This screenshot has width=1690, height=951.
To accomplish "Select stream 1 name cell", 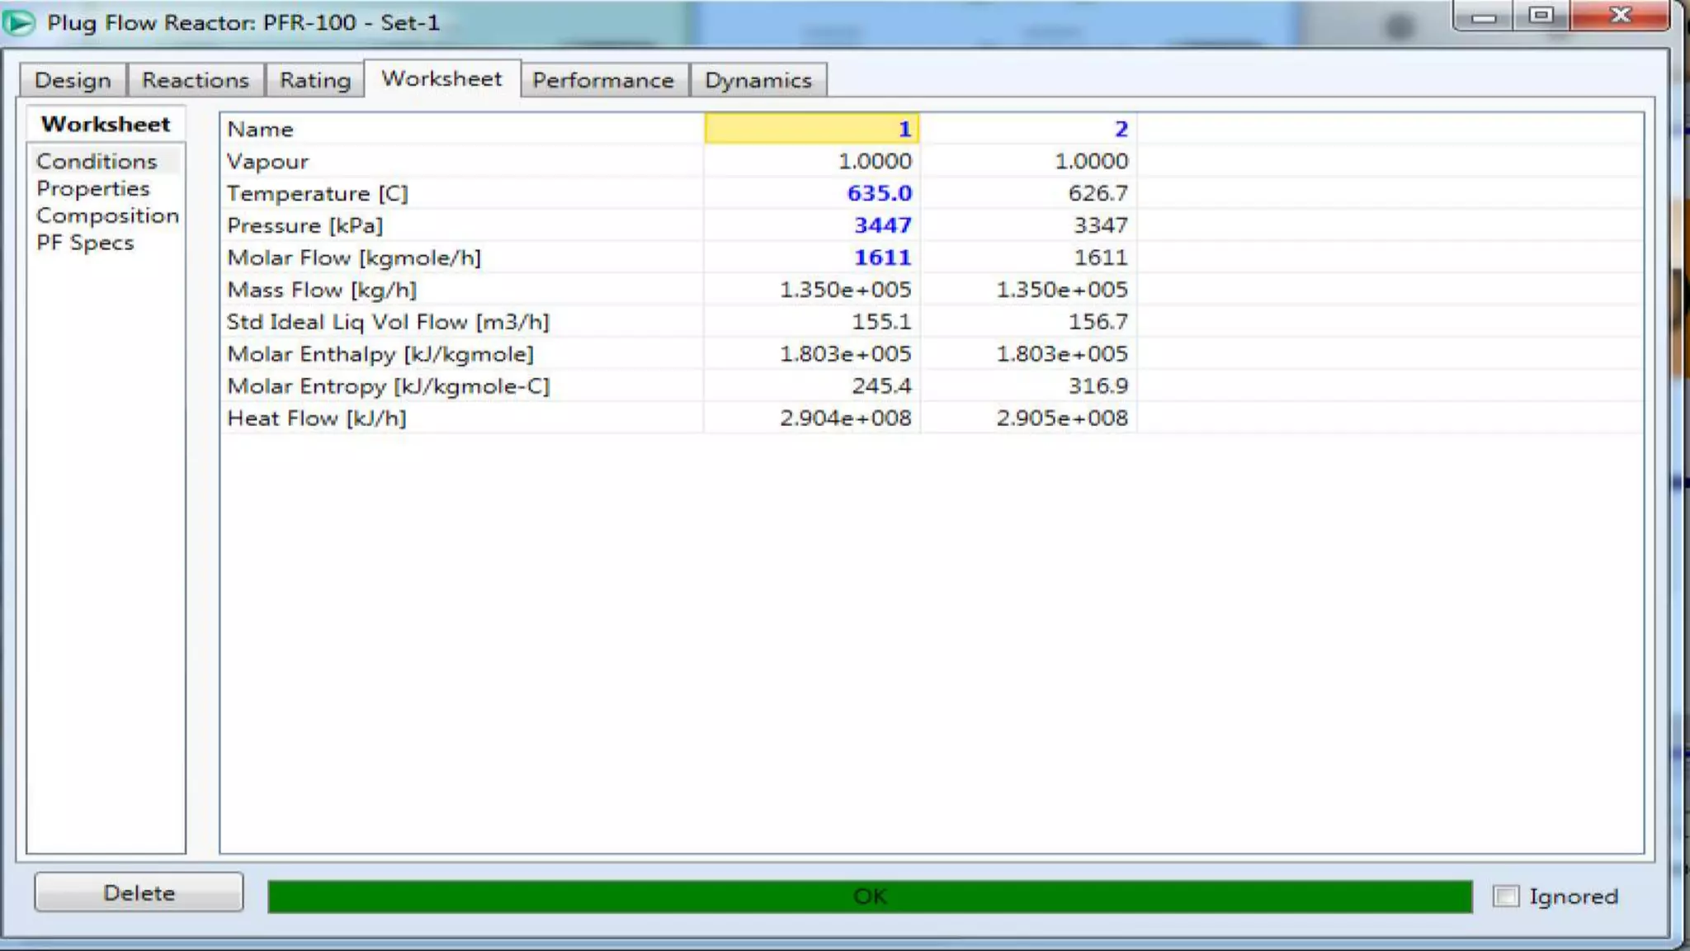I will [812, 129].
